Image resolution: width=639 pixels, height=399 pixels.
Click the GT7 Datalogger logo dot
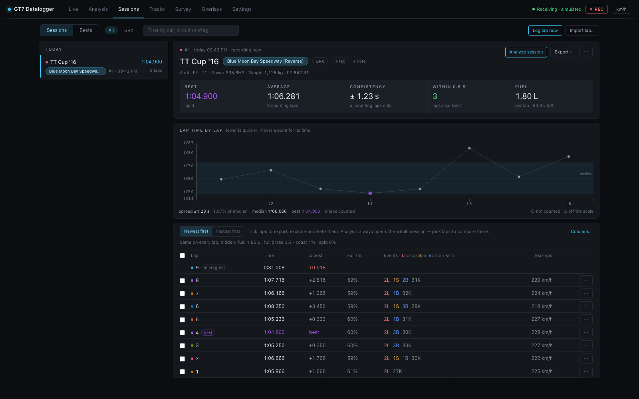point(9,9)
